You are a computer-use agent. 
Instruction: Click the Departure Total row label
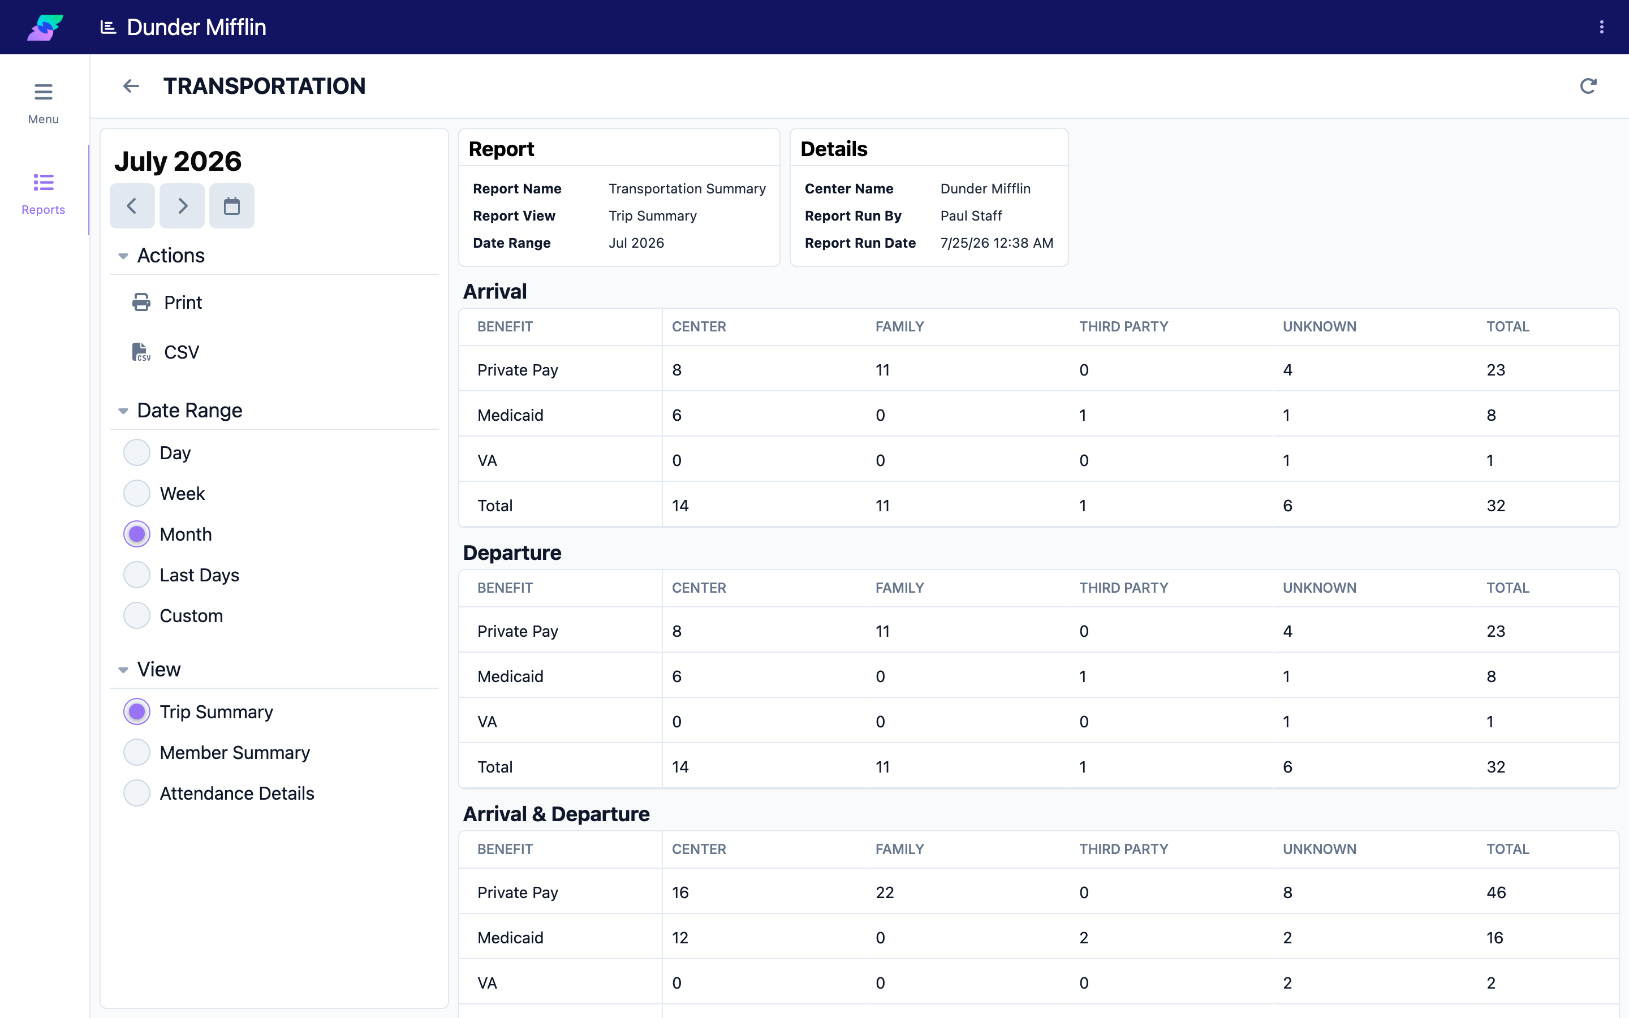(x=495, y=767)
